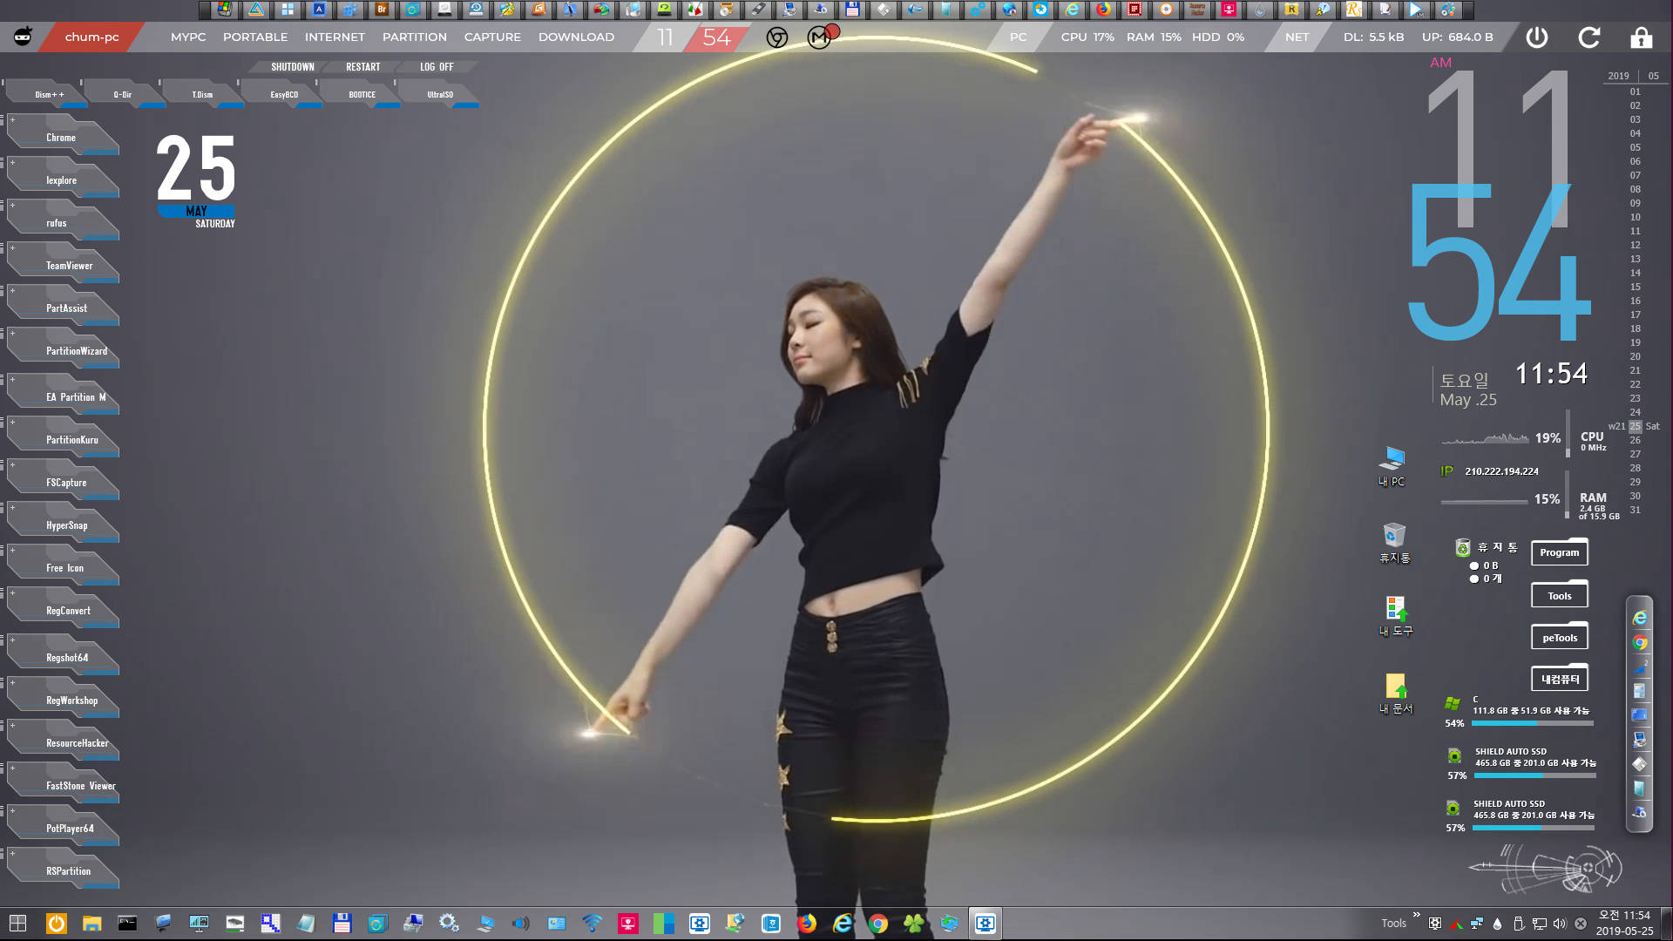Click the USB safely remove tray icon

coord(1518,924)
